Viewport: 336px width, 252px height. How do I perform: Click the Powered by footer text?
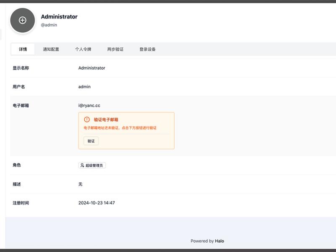pos(202,241)
